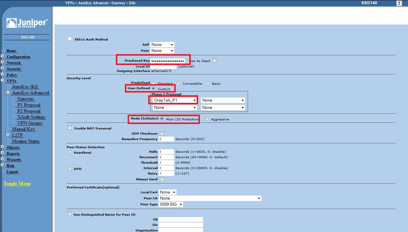Click the Juniper Networks logo

pyautogui.click(x=27, y=24)
